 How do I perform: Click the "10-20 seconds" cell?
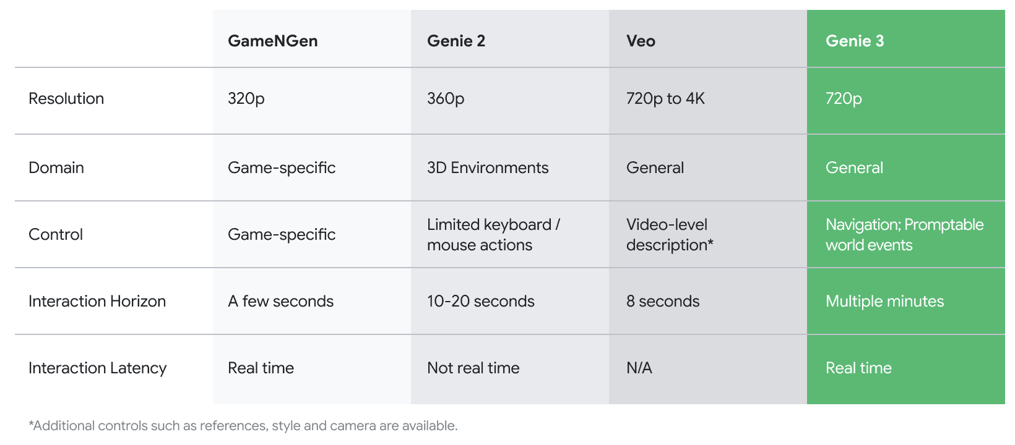(x=481, y=301)
